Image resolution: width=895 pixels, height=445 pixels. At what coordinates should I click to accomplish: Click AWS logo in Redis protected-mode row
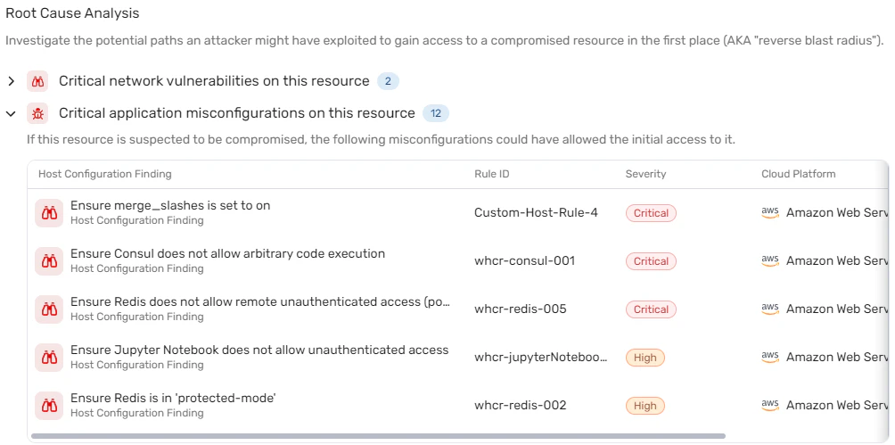click(770, 405)
